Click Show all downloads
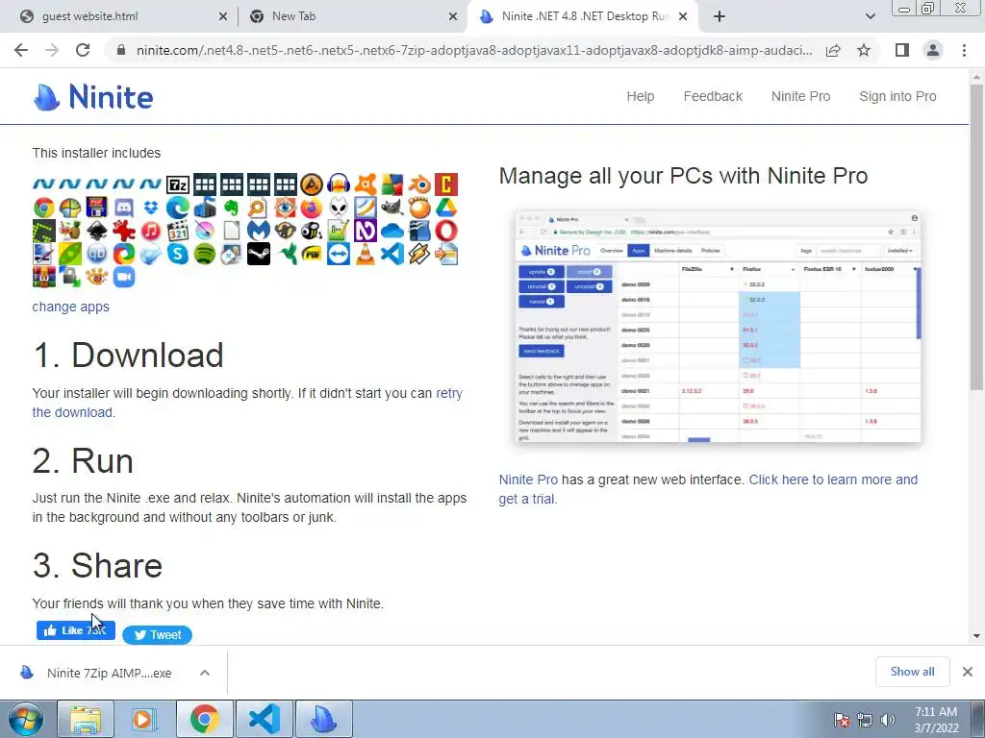 [x=912, y=672]
